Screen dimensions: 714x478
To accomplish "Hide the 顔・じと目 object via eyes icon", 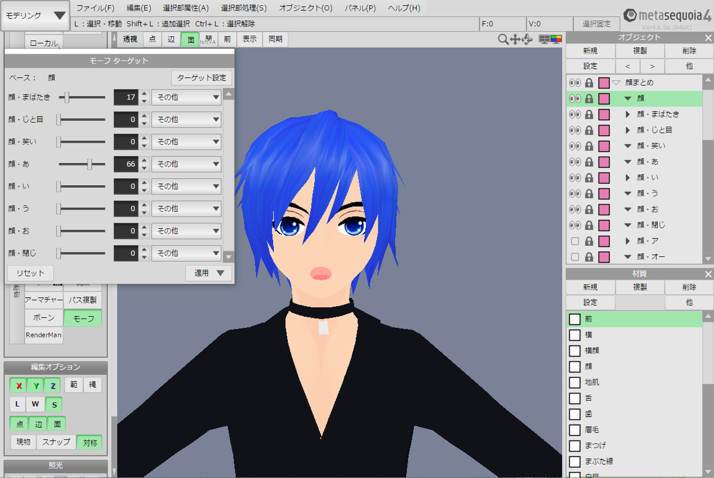I will click(x=575, y=130).
